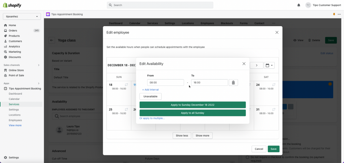Open notifications bell in Shopify top bar
This screenshot has width=344, height=163.
pyautogui.click(x=299, y=5)
